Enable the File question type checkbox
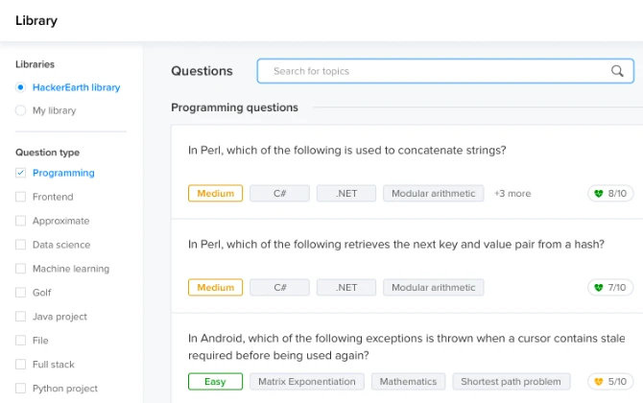The height and width of the screenshot is (403, 643). (20, 341)
